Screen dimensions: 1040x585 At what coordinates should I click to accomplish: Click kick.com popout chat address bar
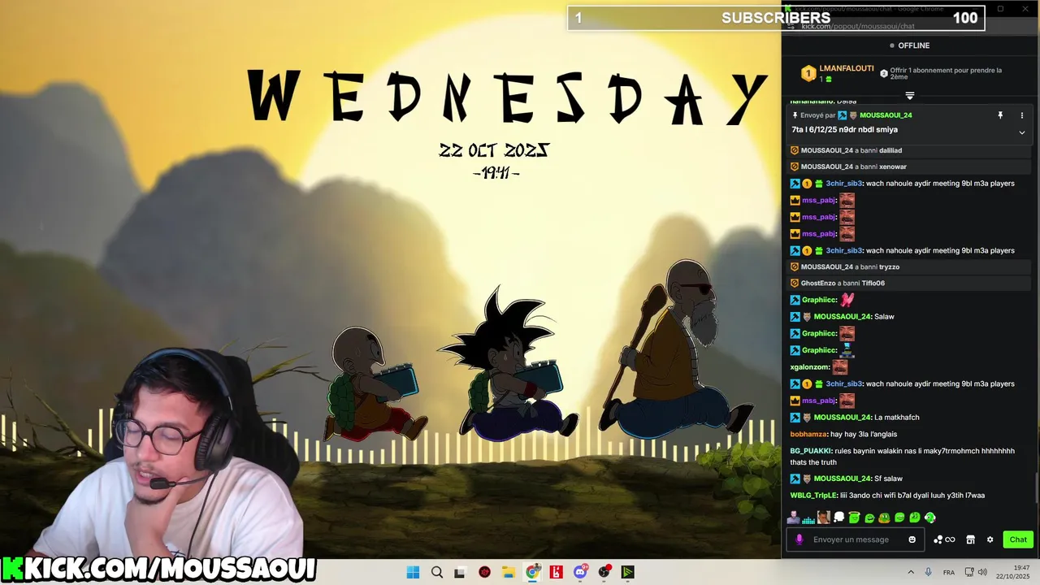pyautogui.click(x=858, y=26)
